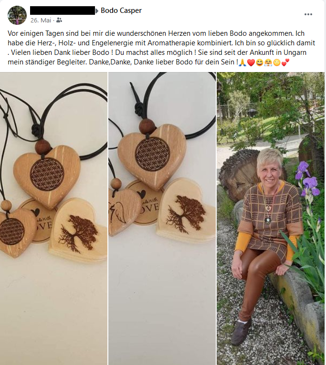Viewport: 326px width, 365px height.
Task: Open photo of woman sitting in garden
Action: coord(271,219)
